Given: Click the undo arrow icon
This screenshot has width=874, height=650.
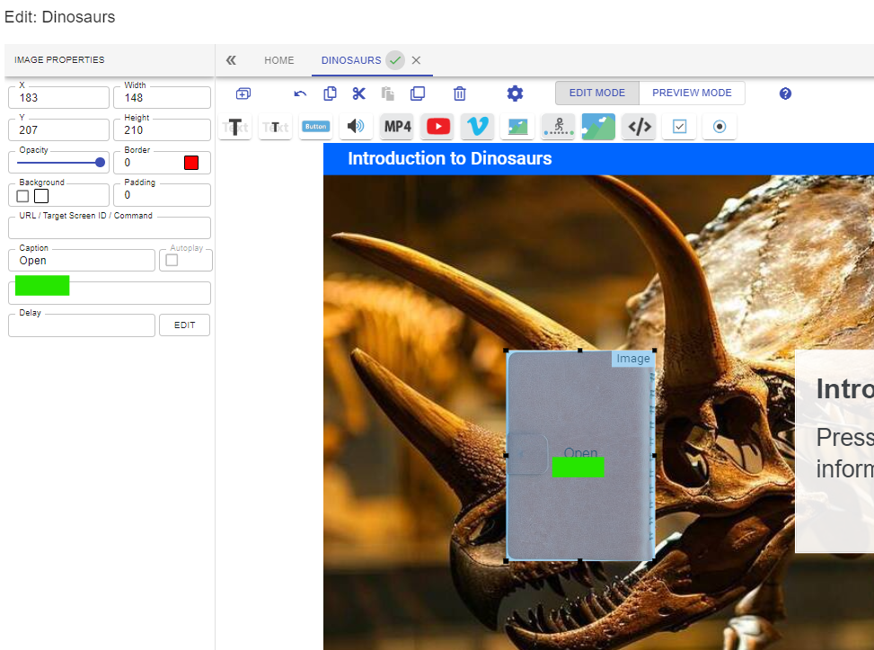Looking at the screenshot, I should (300, 93).
